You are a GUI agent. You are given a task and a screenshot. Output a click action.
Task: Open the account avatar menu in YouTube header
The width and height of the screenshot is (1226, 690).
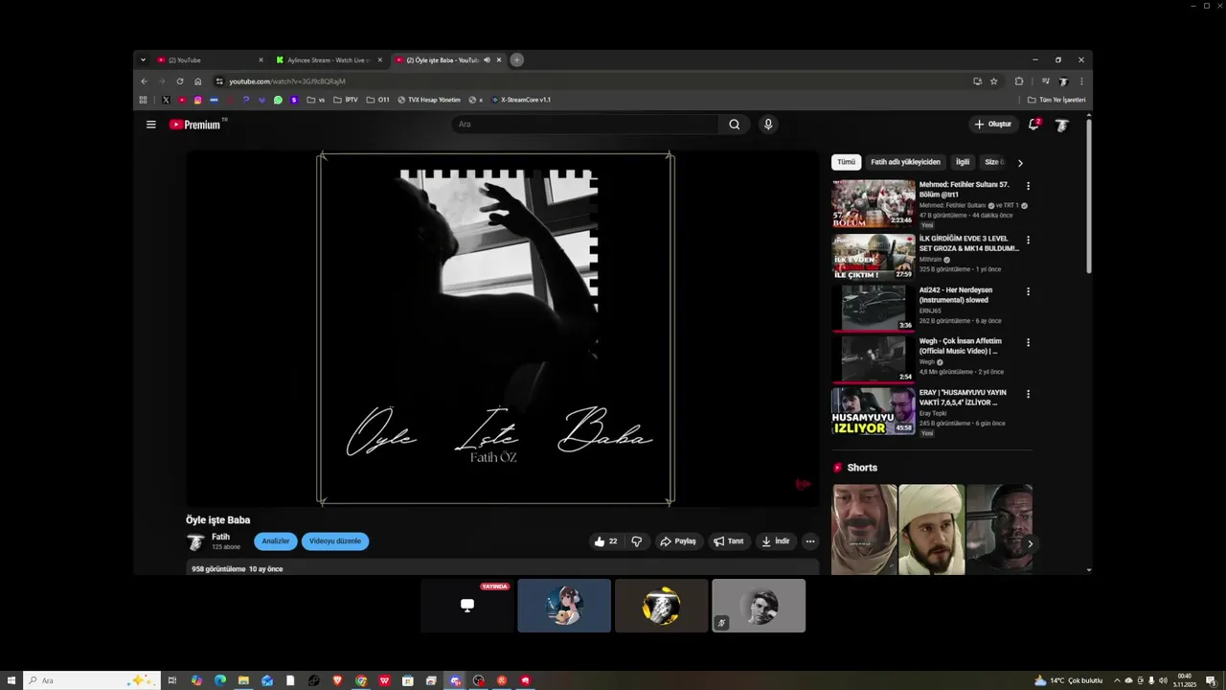[x=1061, y=125]
